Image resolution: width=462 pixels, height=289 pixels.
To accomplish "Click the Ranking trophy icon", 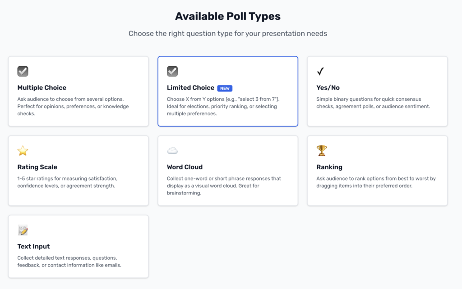I will tap(322, 150).
